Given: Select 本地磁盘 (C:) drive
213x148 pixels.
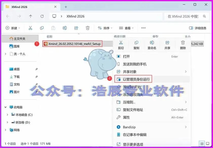Looking at the screenshot, I should (x=22, y=115).
